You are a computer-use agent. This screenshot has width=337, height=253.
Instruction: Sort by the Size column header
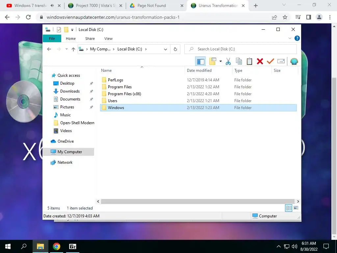(x=285, y=70)
